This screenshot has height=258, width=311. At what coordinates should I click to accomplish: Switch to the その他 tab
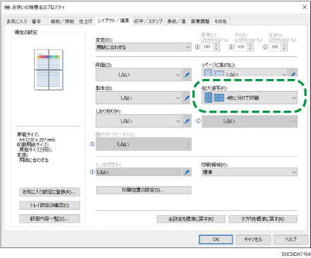[221, 21]
